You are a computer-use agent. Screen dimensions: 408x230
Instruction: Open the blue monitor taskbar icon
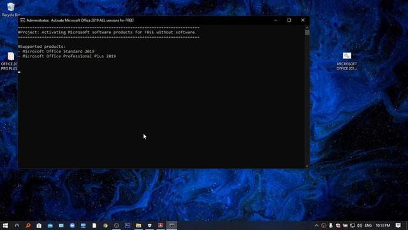click(x=84, y=226)
